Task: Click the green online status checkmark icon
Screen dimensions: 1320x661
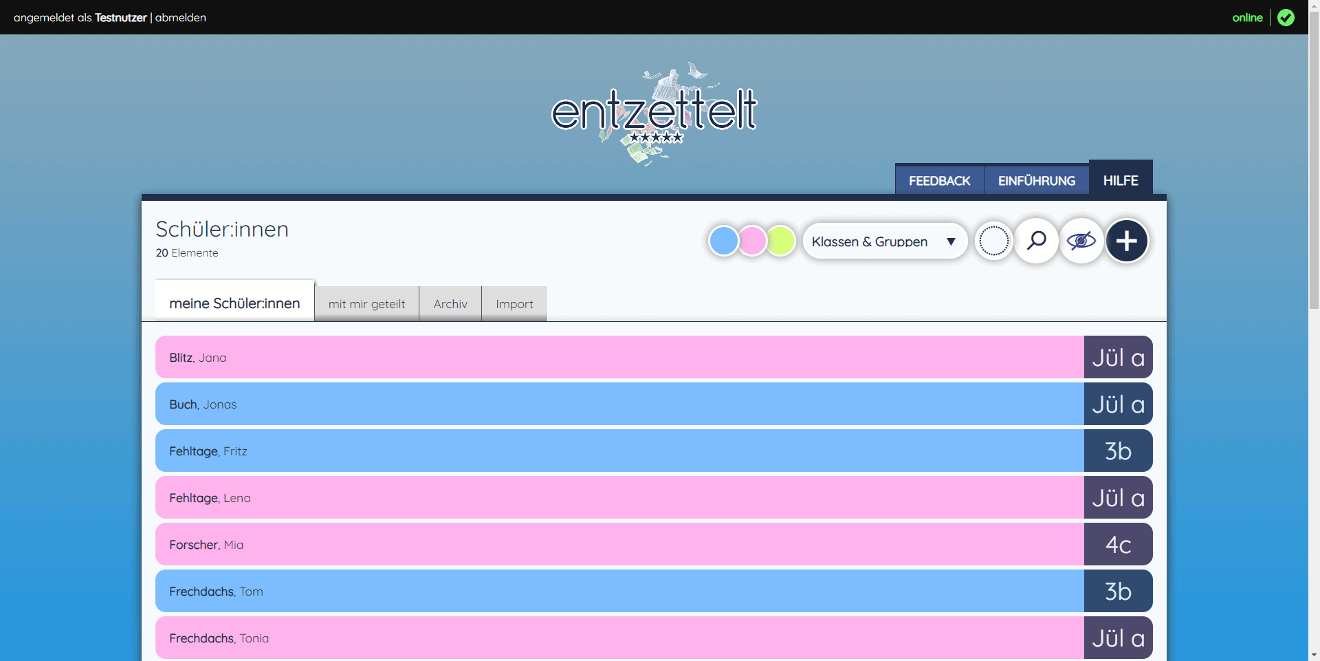Action: (x=1286, y=17)
